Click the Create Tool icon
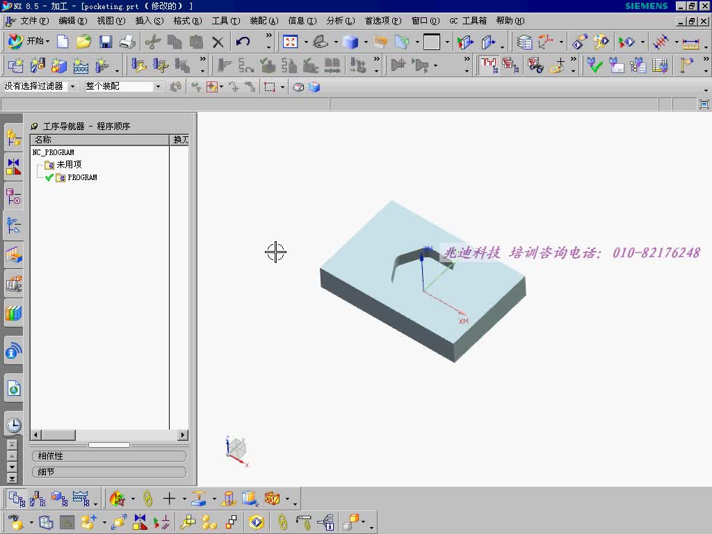Image resolution: width=712 pixels, height=534 pixels. (x=38, y=65)
